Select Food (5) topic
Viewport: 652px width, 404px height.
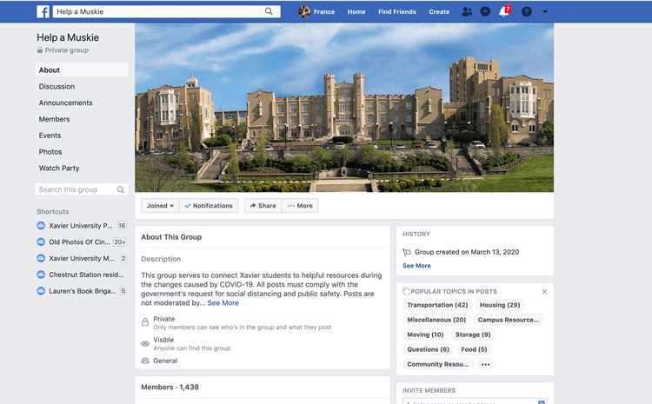point(474,349)
